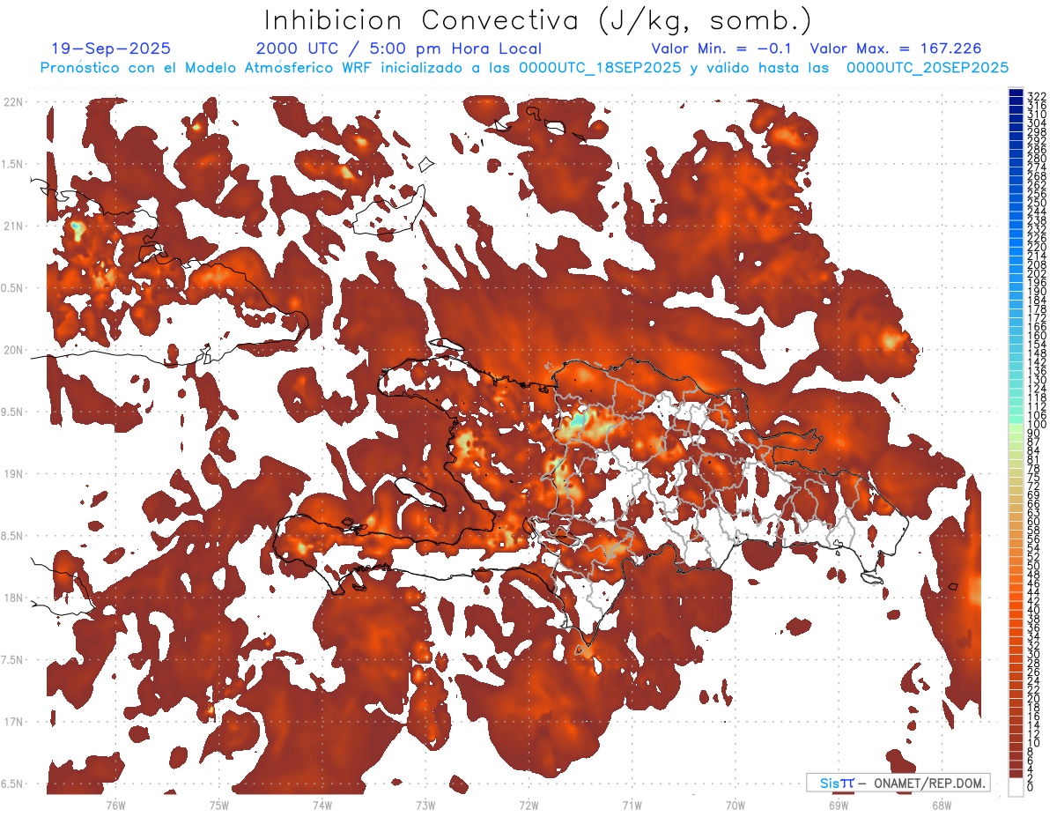This screenshot has width=1057, height=817.
Task: Click the "69W" longitude label
Action: [839, 805]
